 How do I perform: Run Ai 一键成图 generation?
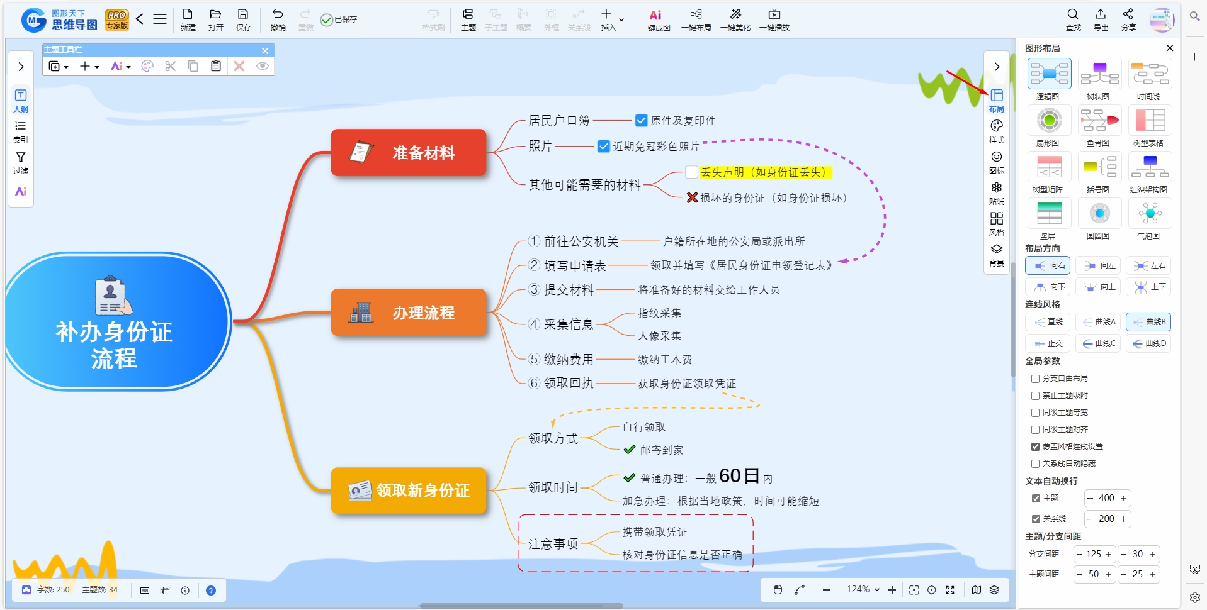[655, 19]
